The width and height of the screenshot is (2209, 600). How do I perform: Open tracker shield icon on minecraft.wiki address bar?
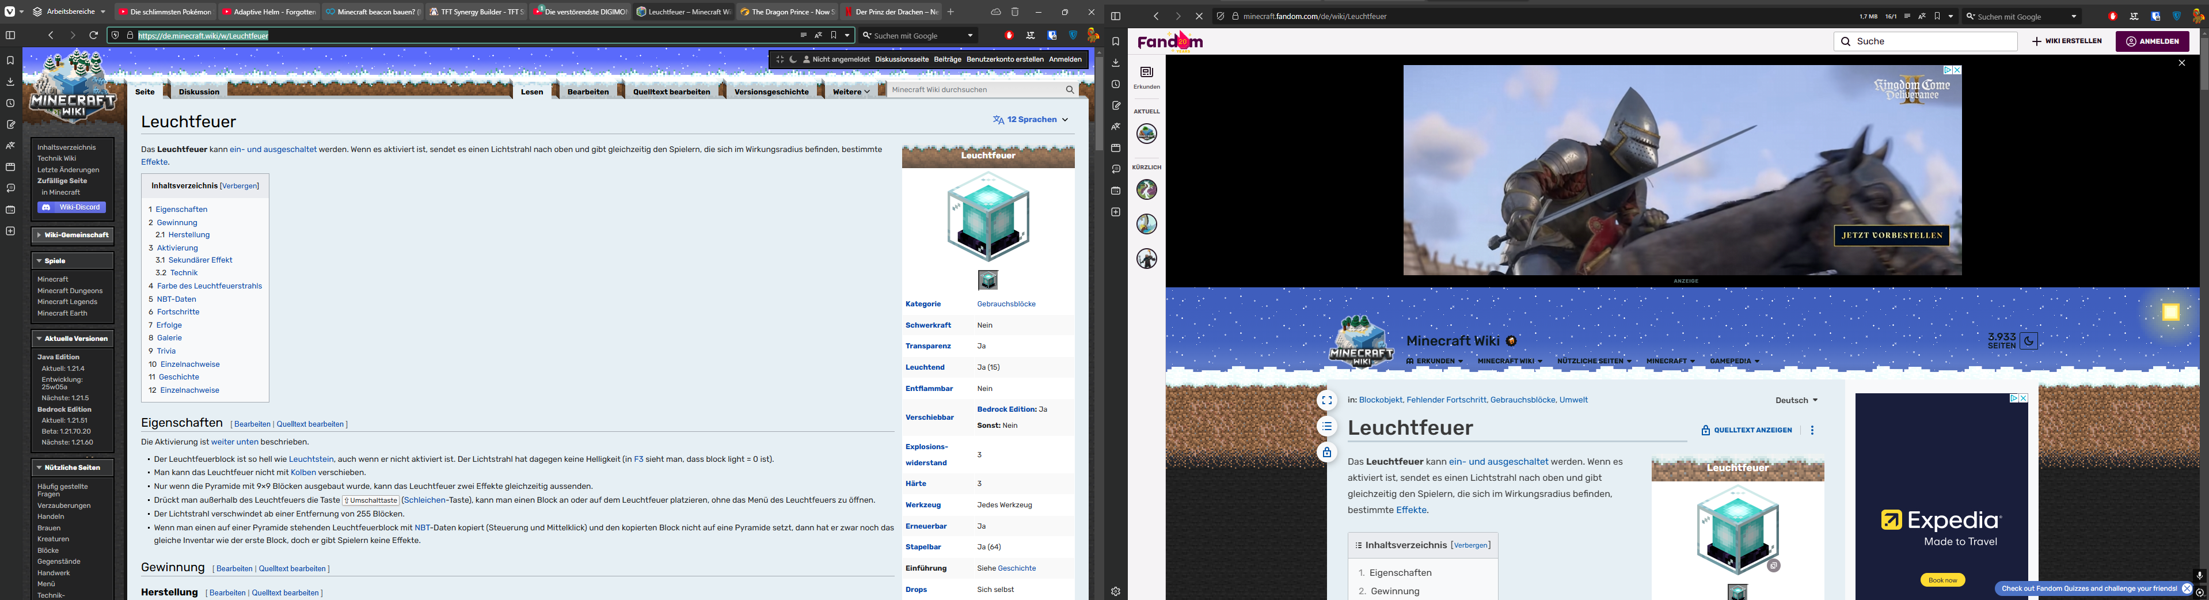click(x=116, y=35)
